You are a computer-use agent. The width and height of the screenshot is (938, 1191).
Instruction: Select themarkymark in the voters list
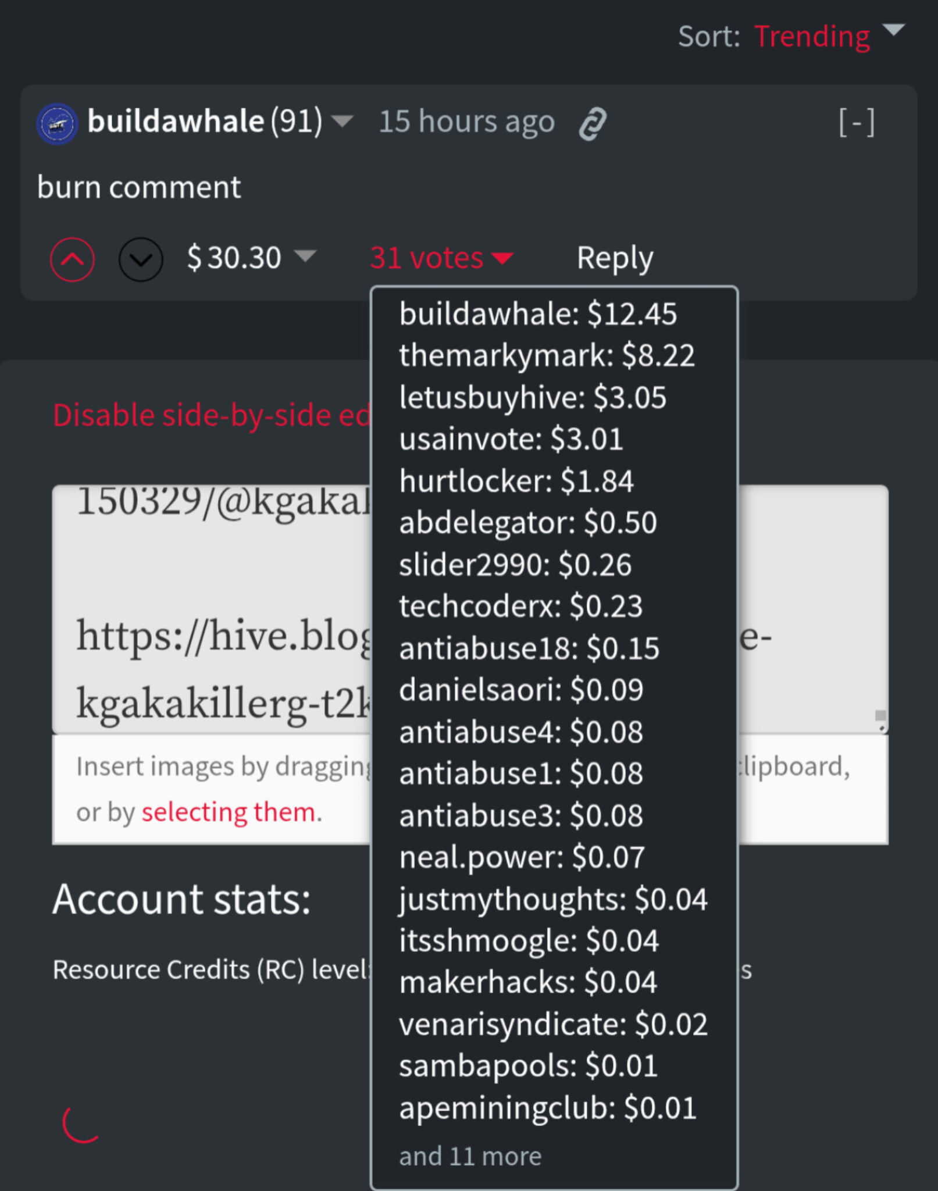(x=547, y=355)
